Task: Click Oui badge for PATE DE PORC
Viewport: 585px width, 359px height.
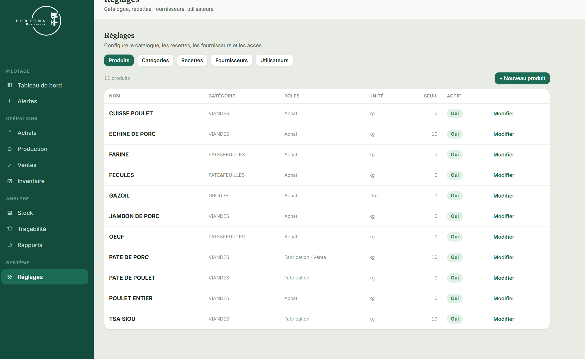Action: 455,257
